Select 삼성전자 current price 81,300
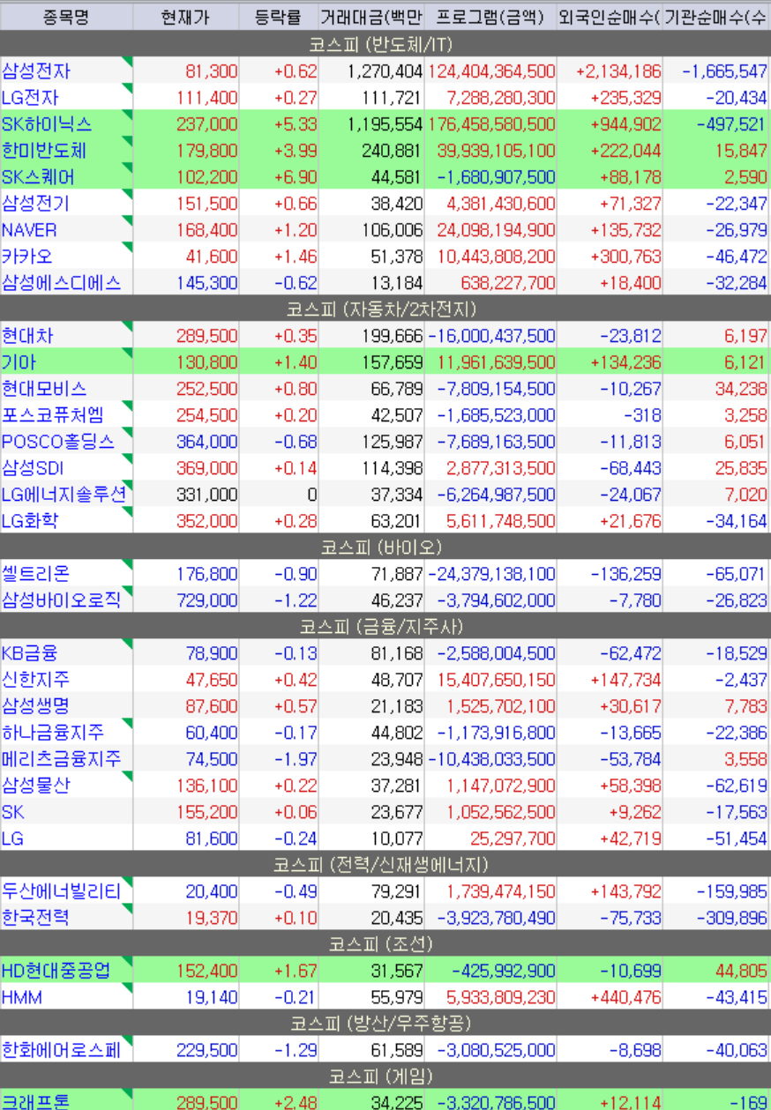Viewport: 771px width, 1110px height. 212,71
